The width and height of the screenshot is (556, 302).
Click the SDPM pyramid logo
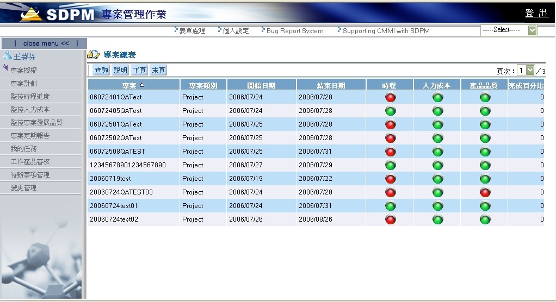tap(32, 14)
